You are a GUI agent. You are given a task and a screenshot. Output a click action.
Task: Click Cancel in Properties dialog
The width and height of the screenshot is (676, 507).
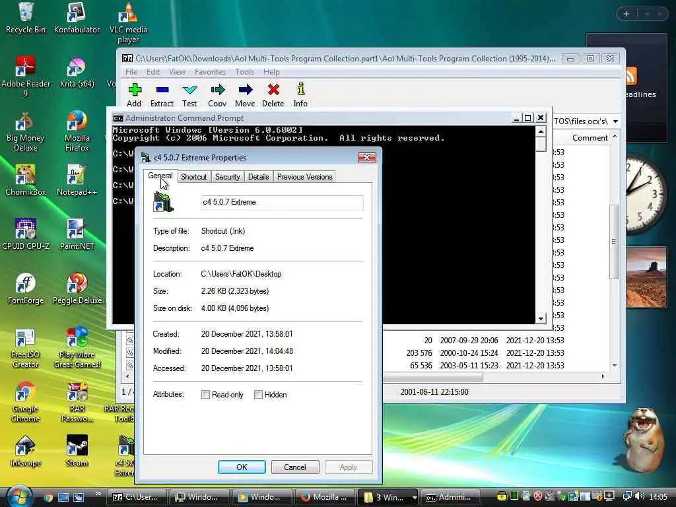click(x=295, y=467)
